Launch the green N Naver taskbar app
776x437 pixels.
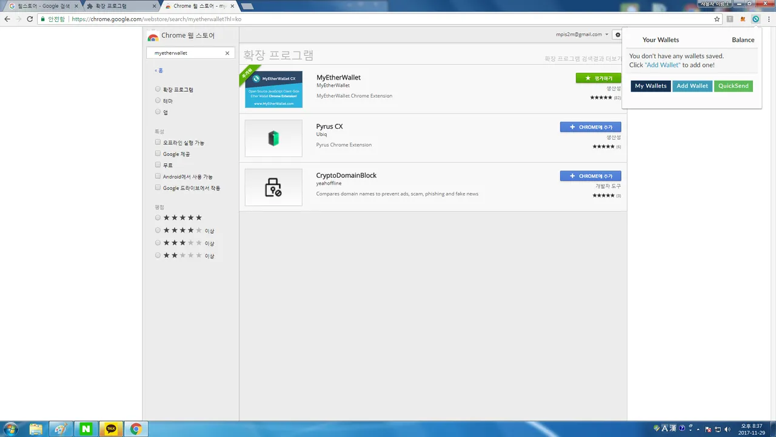point(86,429)
